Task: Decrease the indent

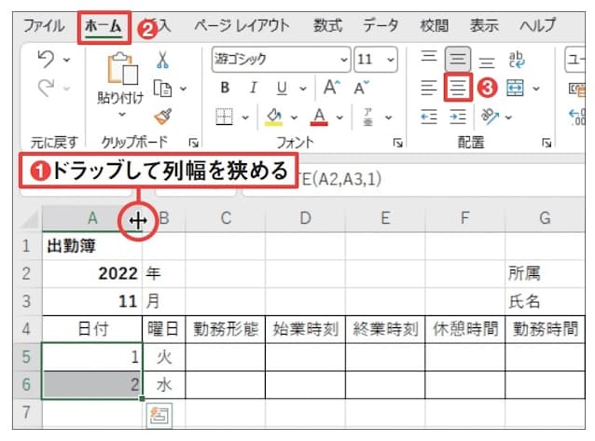Action: [429, 117]
